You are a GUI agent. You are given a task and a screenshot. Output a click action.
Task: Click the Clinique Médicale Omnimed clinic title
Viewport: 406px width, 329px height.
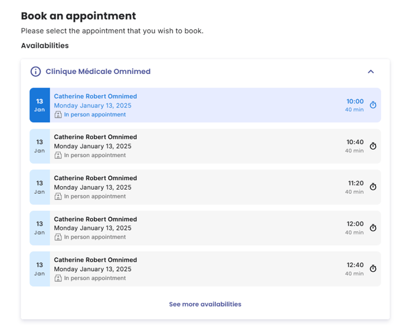[98, 71]
